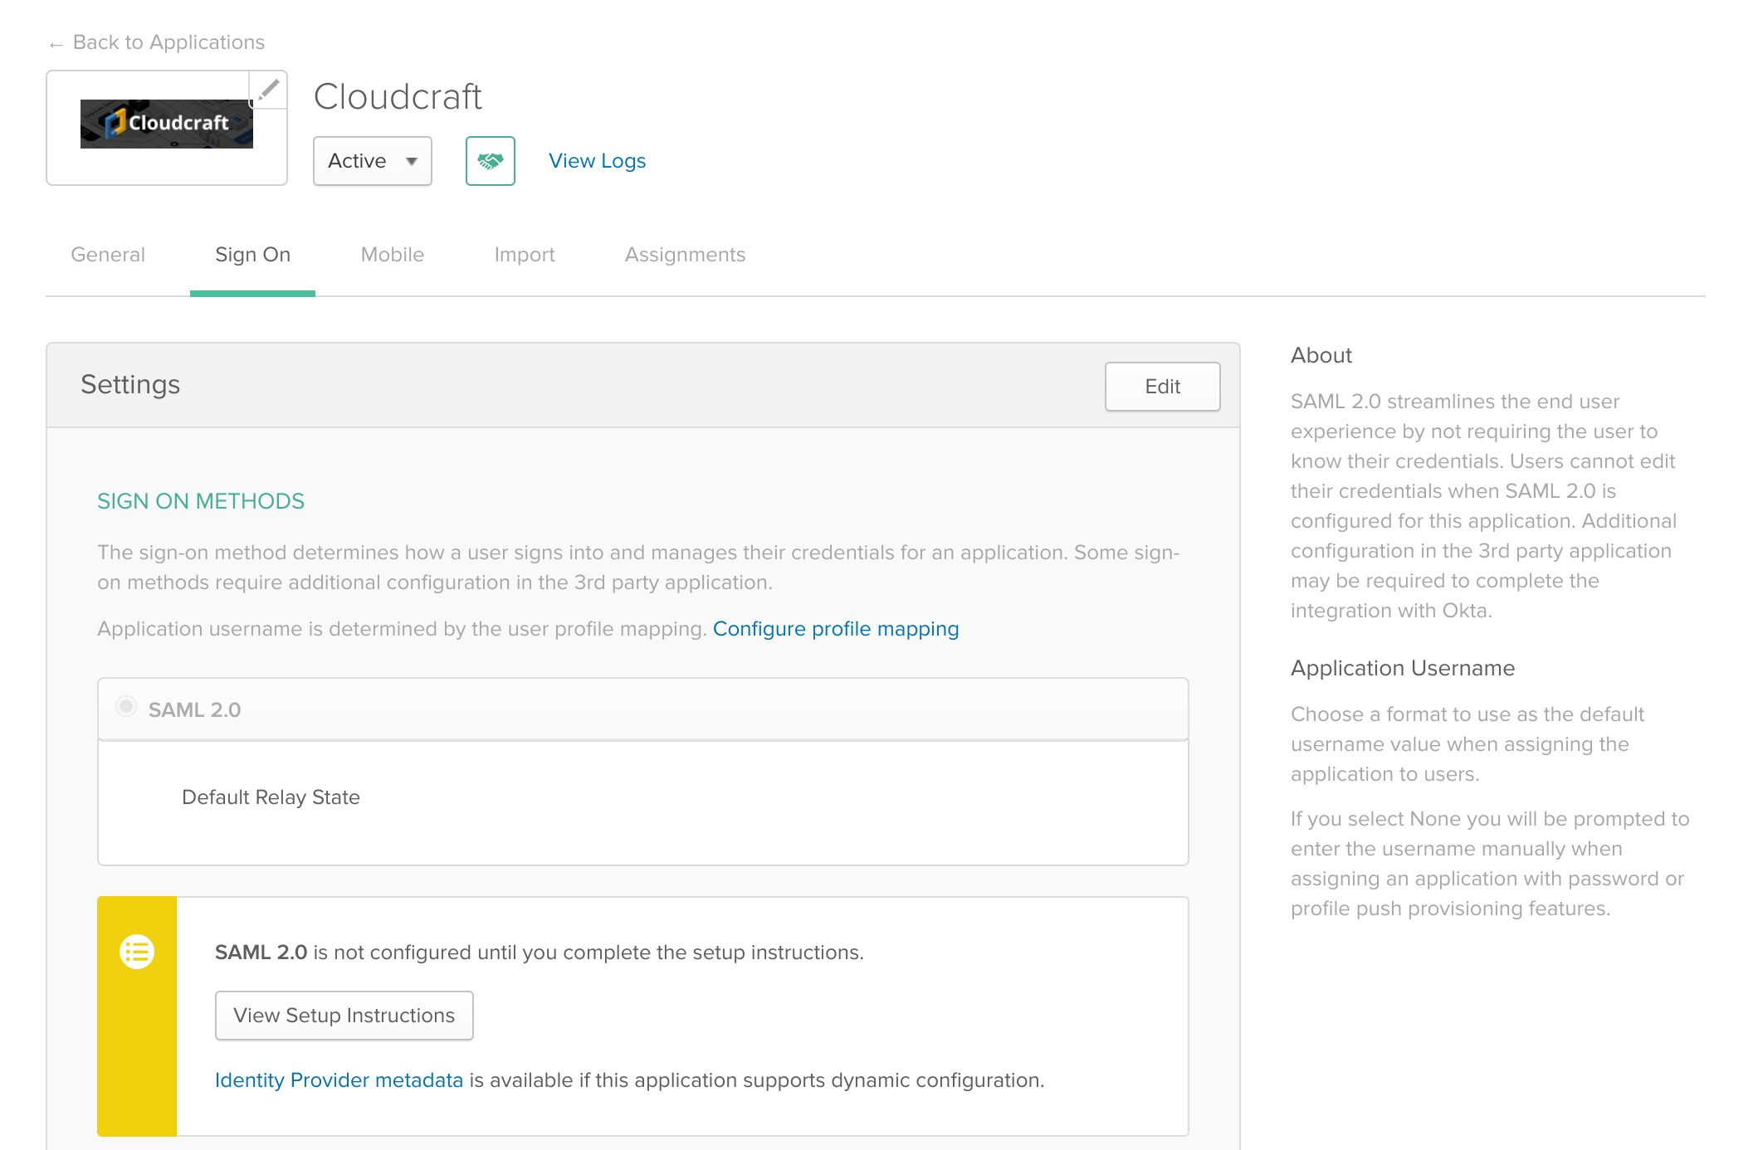Click the yellow list icon in SAML notice
Viewport: 1763px width, 1150px height.
(137, 952)
